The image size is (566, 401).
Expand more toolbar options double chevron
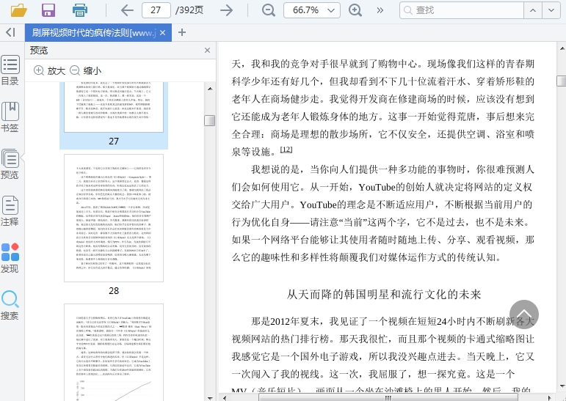(380, 10)
